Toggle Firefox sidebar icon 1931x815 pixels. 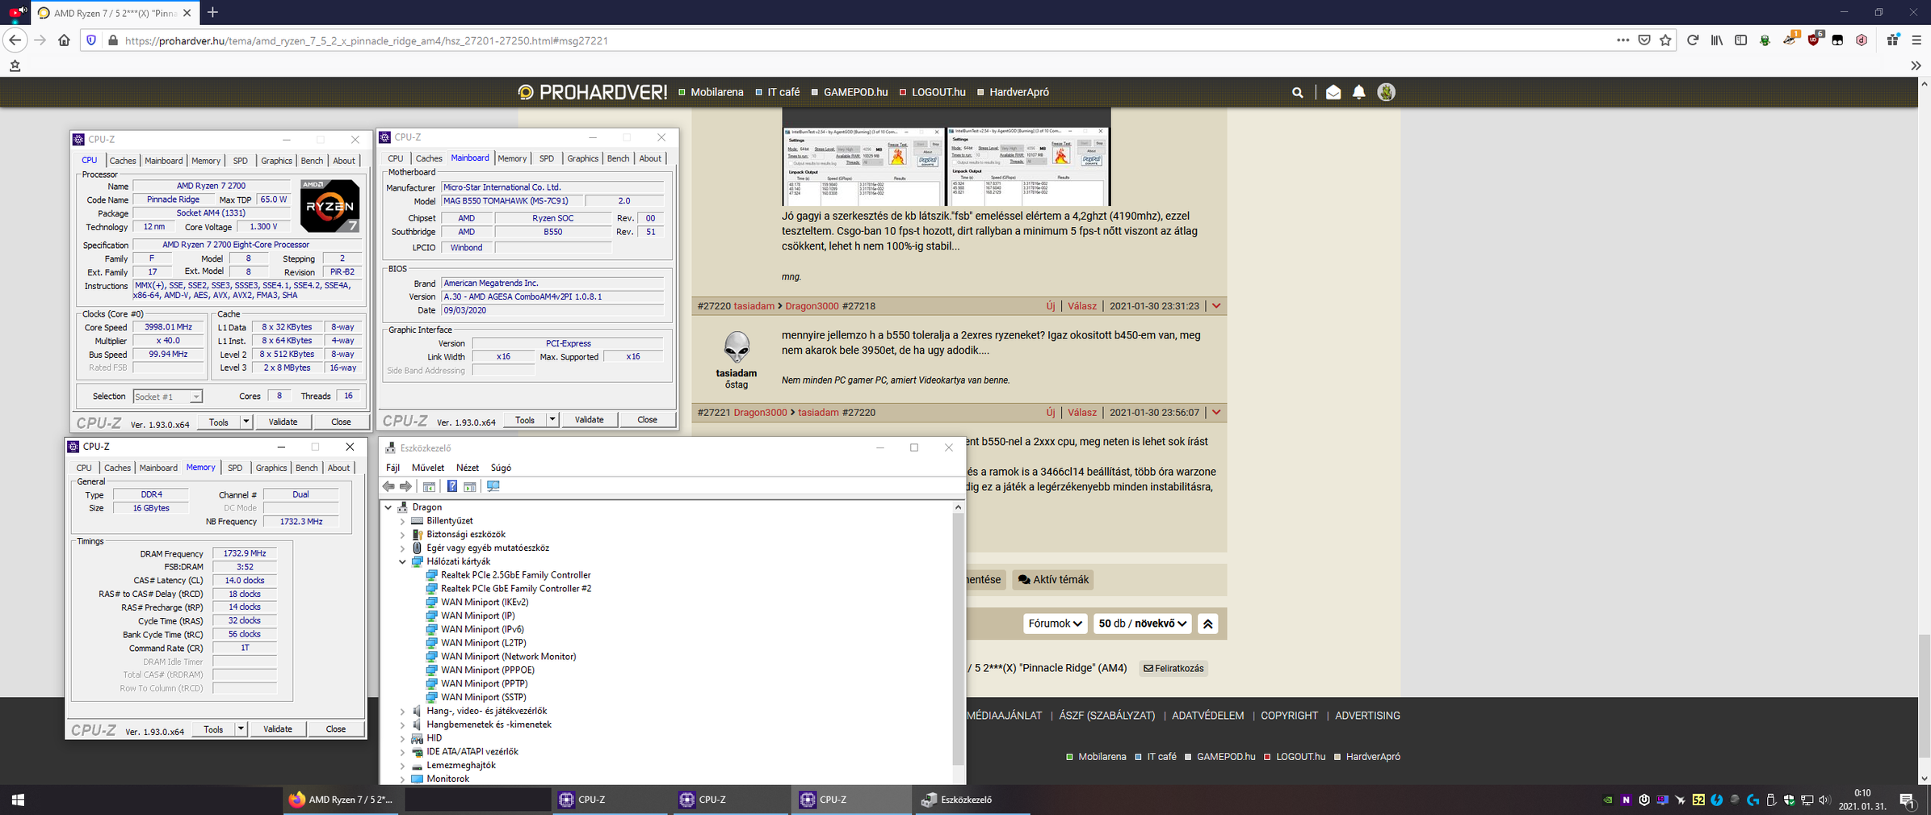[1740, 40]
